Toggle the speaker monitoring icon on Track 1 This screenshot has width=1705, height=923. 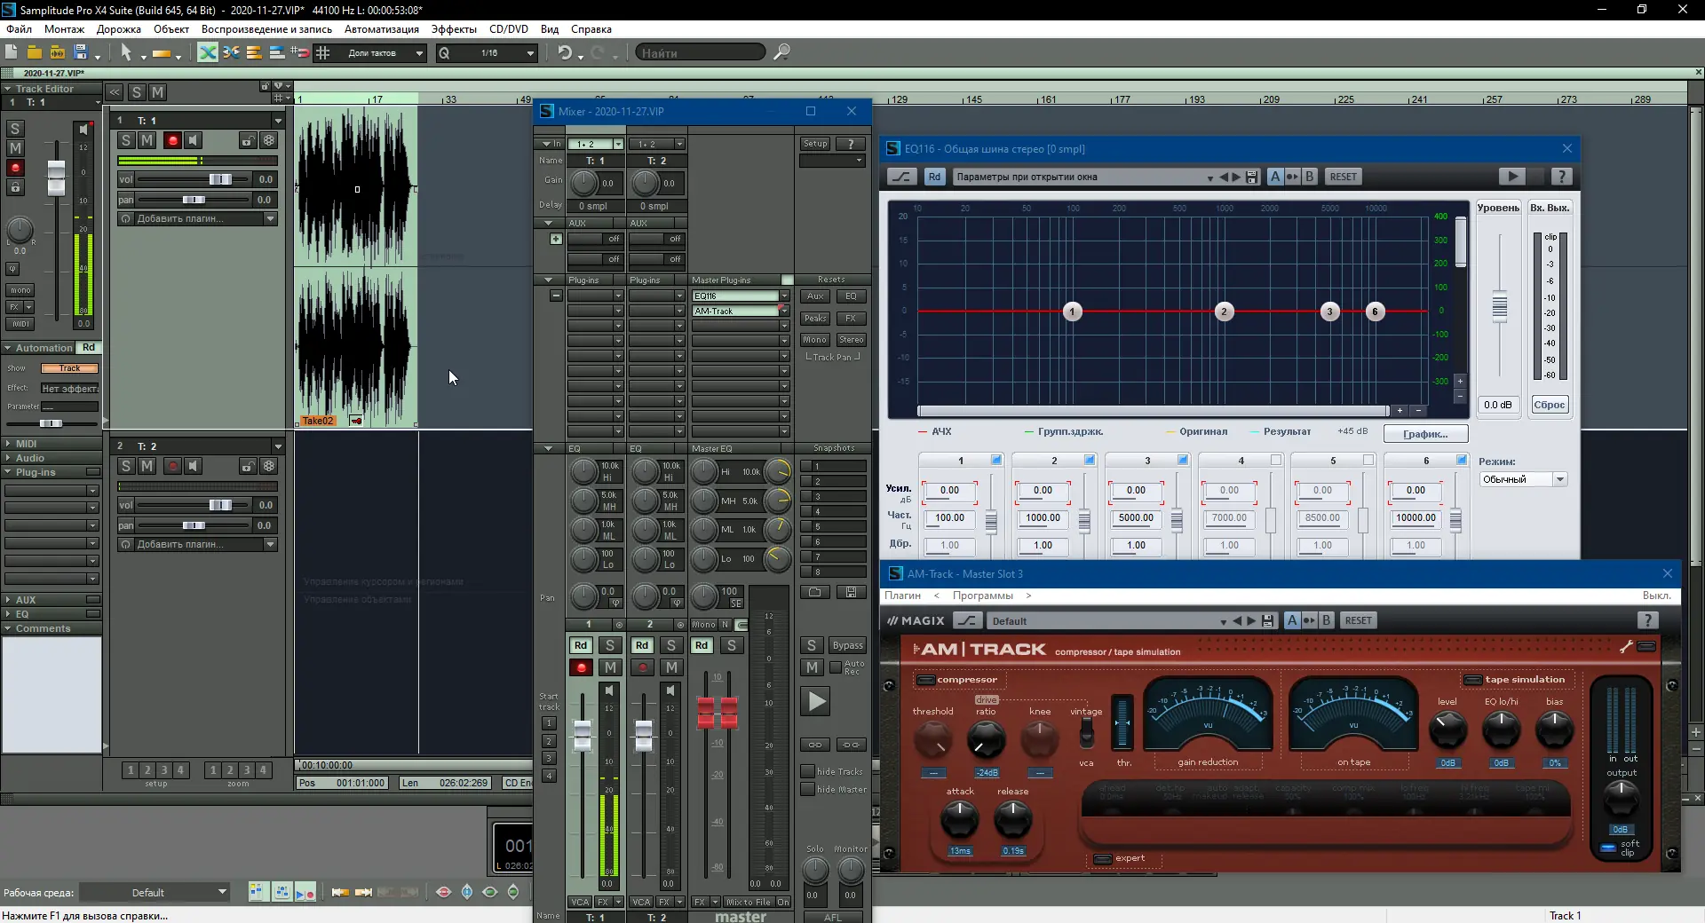(x=194, y=140)
